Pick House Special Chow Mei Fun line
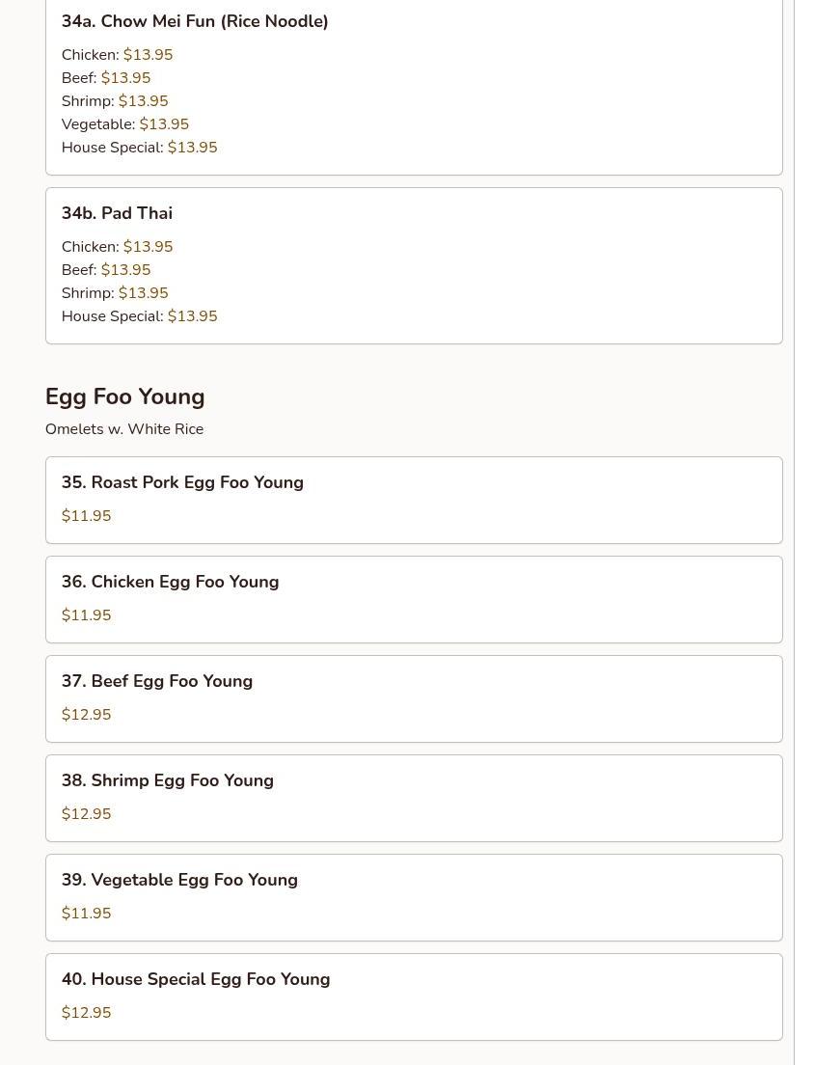814x1065 pixels. [x=140, y=148]
